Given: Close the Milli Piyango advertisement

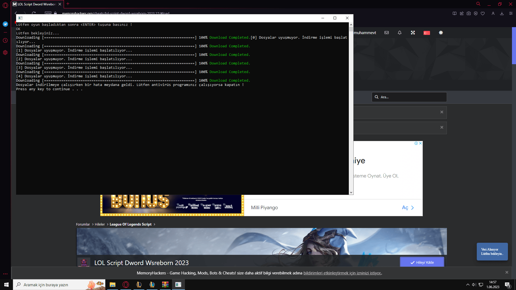Looking at the screenshot, I should point(420,143).
